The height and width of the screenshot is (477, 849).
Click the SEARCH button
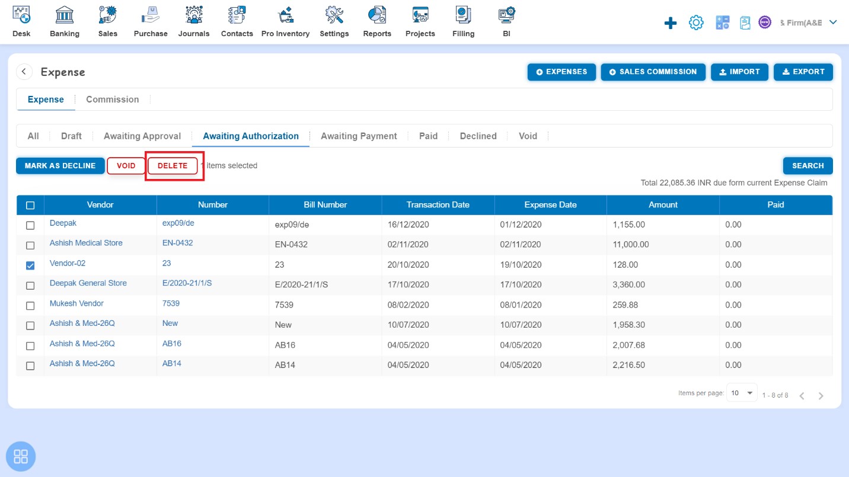pos(807,166)
